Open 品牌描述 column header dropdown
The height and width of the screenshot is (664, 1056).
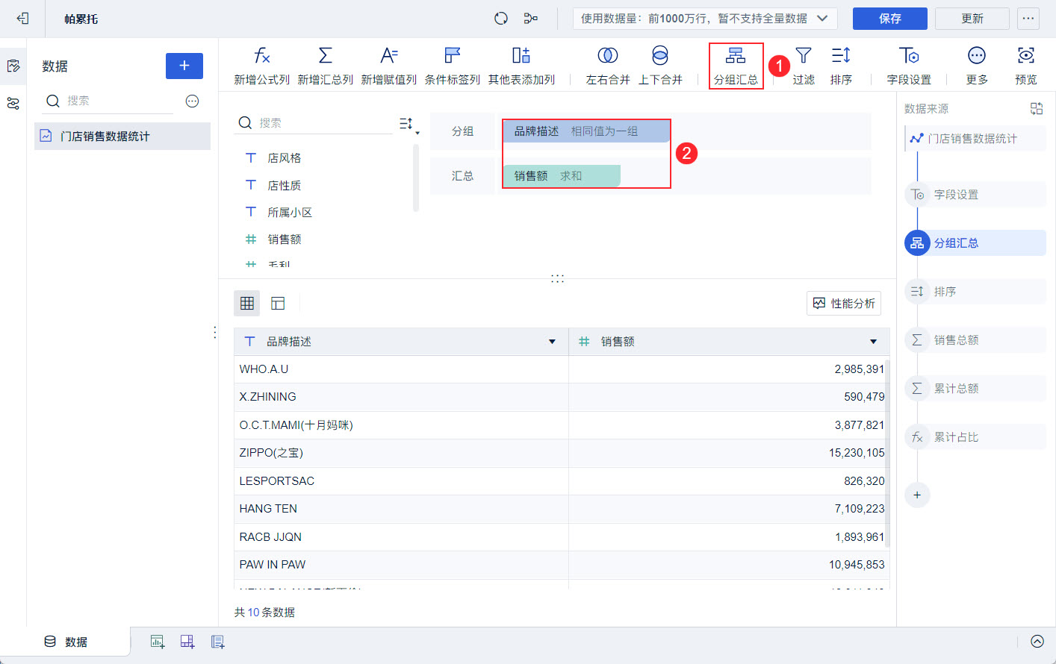click(x=552, y=342)
